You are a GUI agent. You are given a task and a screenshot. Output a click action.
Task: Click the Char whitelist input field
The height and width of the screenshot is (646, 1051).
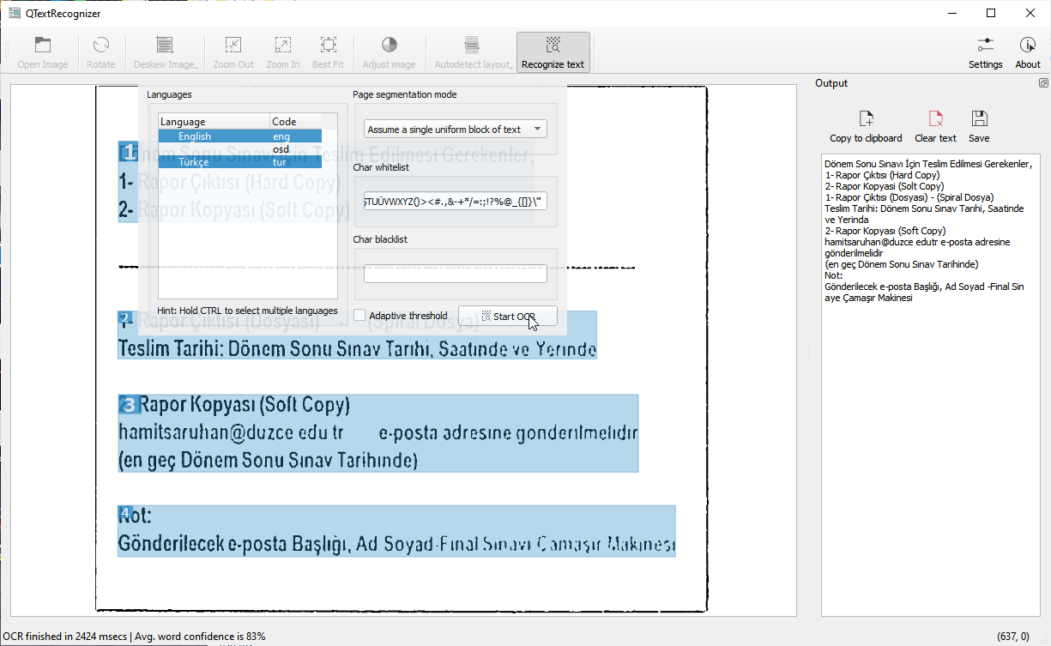[x=456, y=202]
